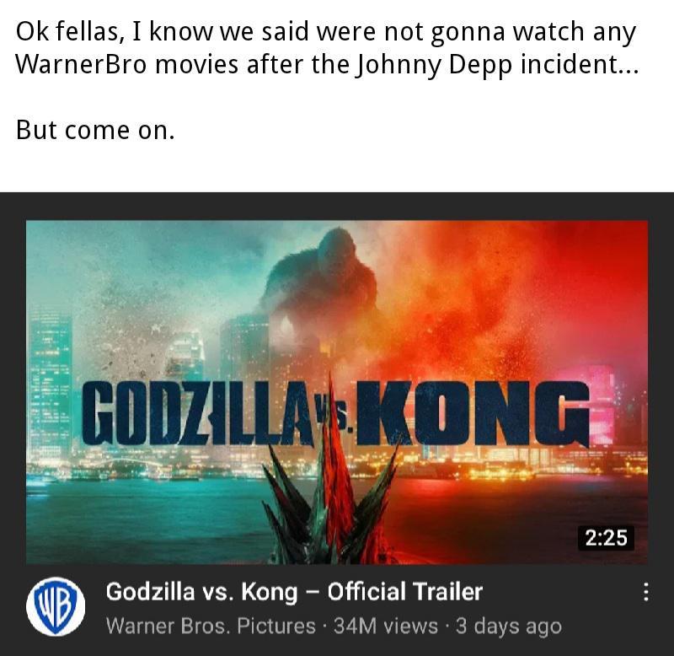
Task: Click the large GODZILLA word in thumbnail
Action: [198, 413]
